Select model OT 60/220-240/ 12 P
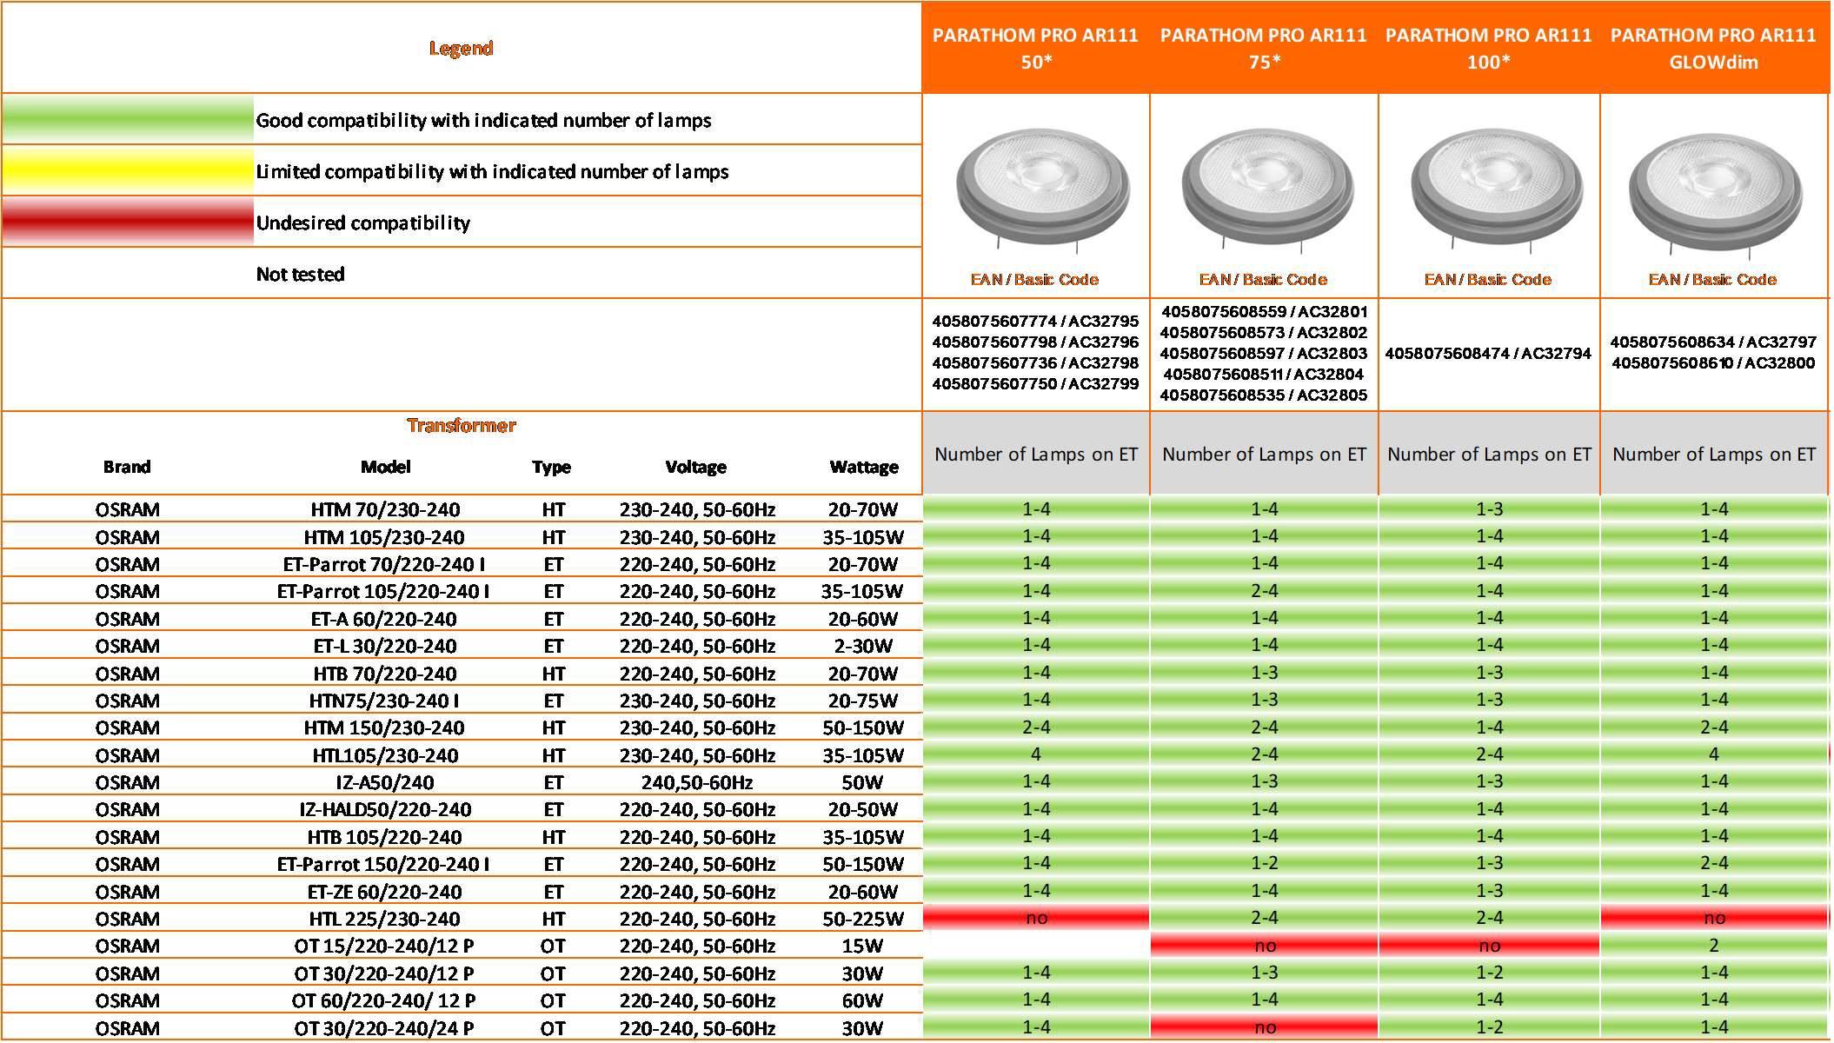The image size is (1834, 1043). pos(384,1000)
